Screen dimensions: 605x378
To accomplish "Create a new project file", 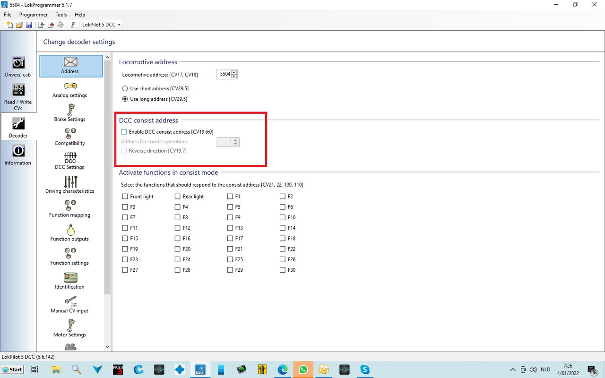I will point(10,25).
